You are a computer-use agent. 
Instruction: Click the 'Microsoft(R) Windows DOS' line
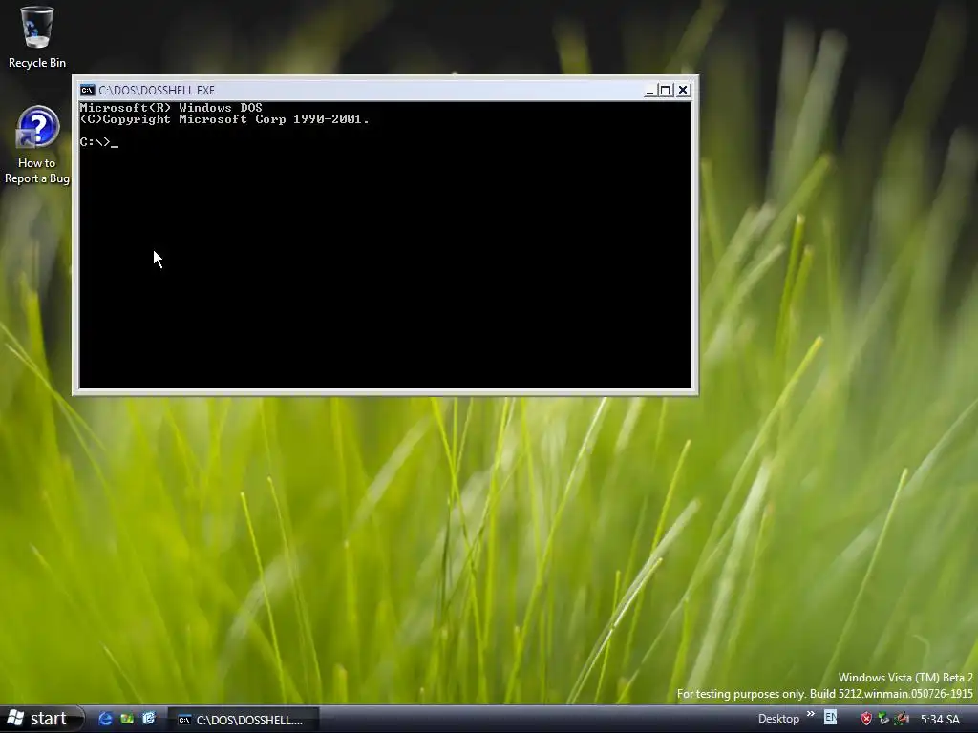click(x=171, y=108)
